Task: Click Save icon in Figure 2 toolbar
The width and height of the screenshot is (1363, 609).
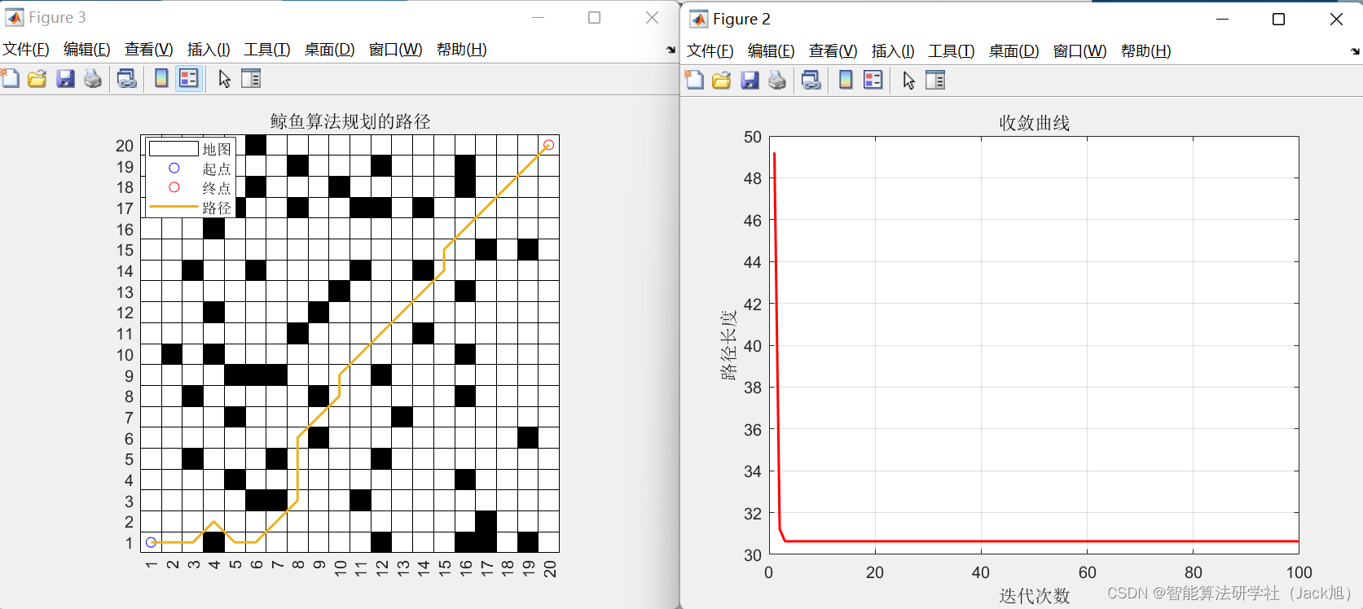Action: pyautogui.click(x=750, y=81)
